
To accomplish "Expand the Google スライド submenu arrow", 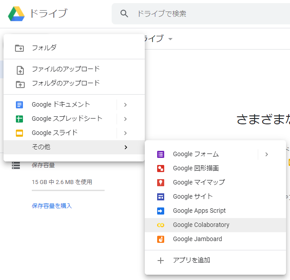I will (125, 133).
